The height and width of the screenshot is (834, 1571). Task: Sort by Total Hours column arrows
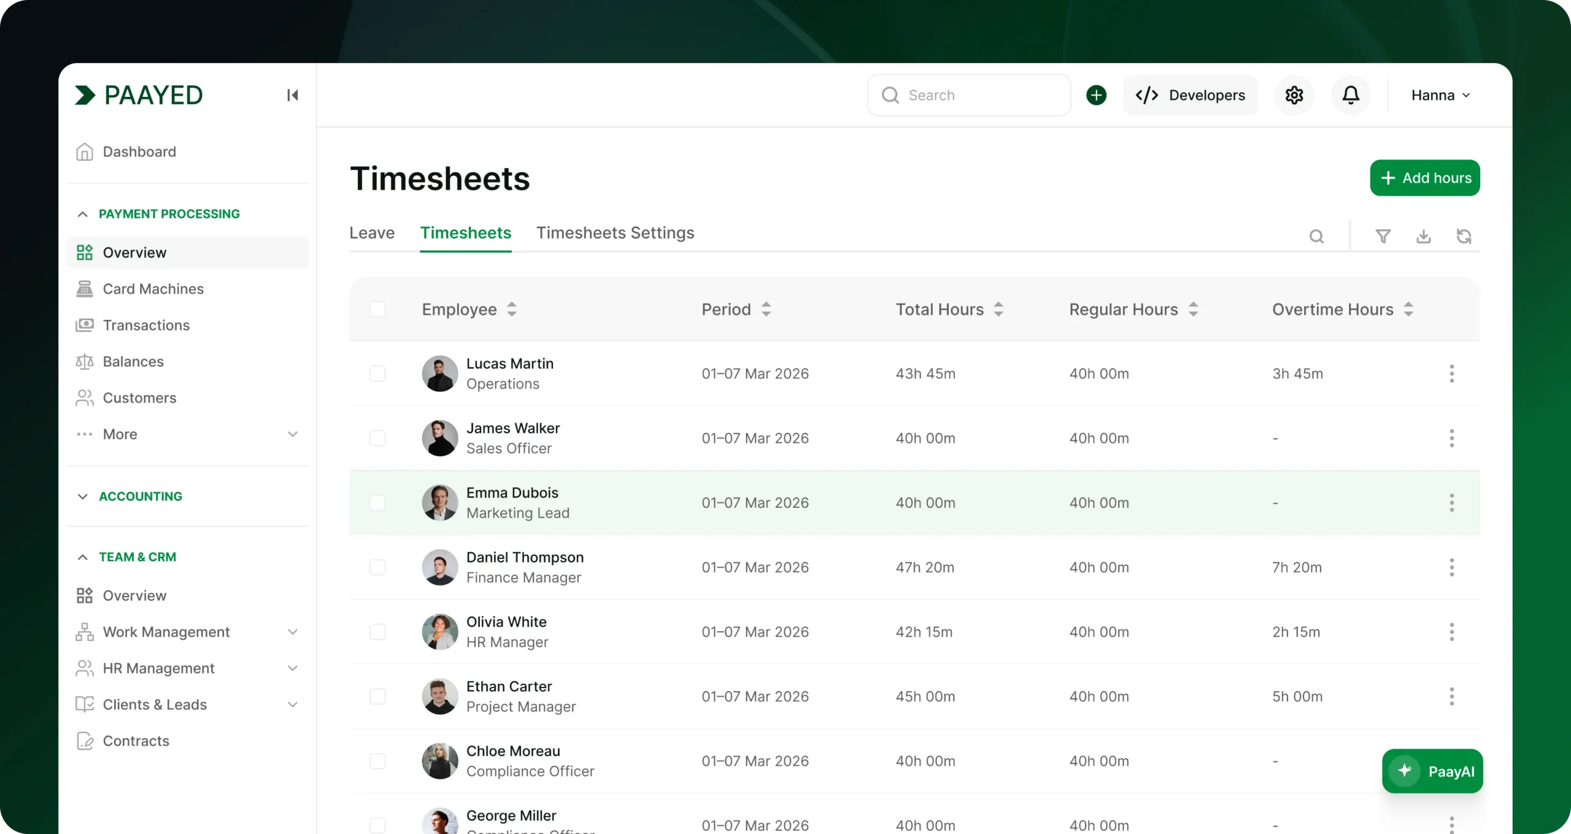[x=998, y=309]
